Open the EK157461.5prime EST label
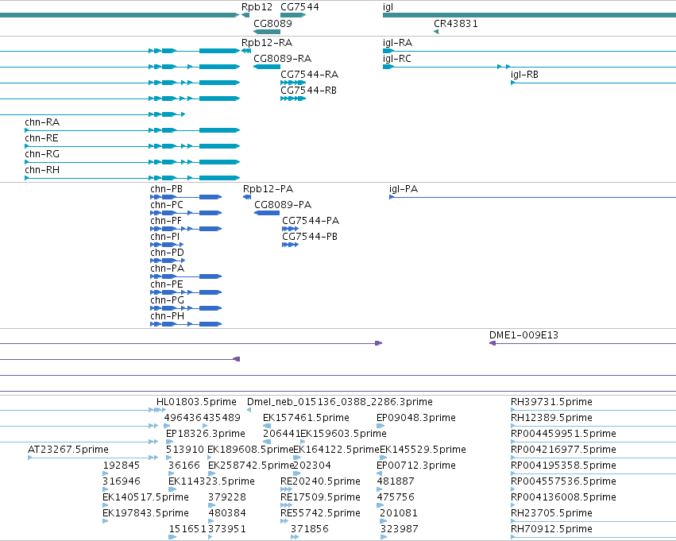The width and height of the screenshot is (676, 541). click(x=306, y=418)
